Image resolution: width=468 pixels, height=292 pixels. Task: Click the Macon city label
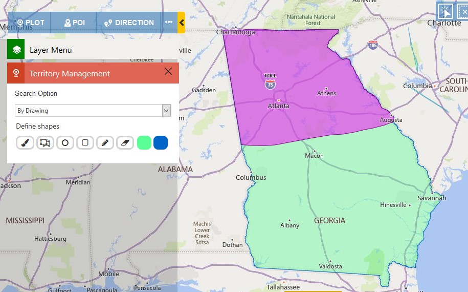click(314, 156)
